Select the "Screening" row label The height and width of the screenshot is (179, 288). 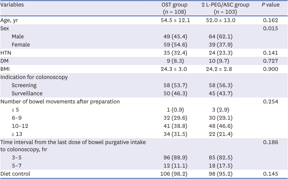tap(25, 85)
